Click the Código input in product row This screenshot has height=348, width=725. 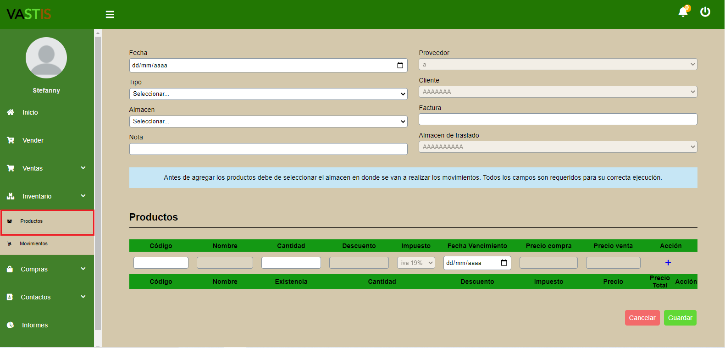tap(161, 263)
